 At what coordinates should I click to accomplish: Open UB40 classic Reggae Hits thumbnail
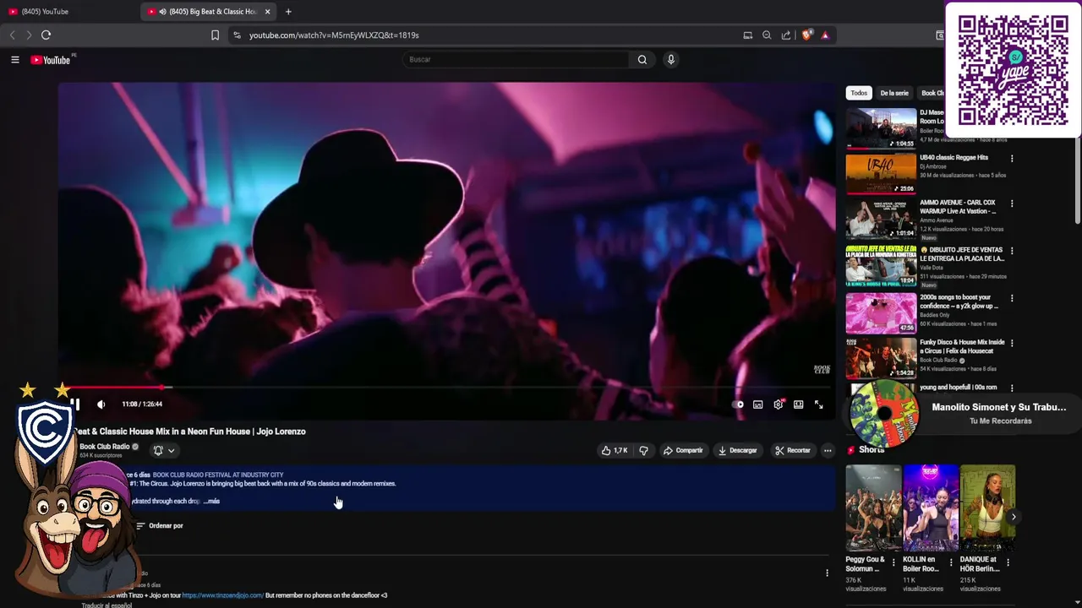point(881,174)
